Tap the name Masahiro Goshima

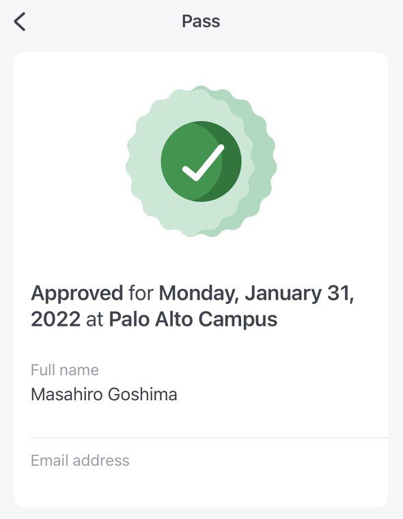[104, 394]
